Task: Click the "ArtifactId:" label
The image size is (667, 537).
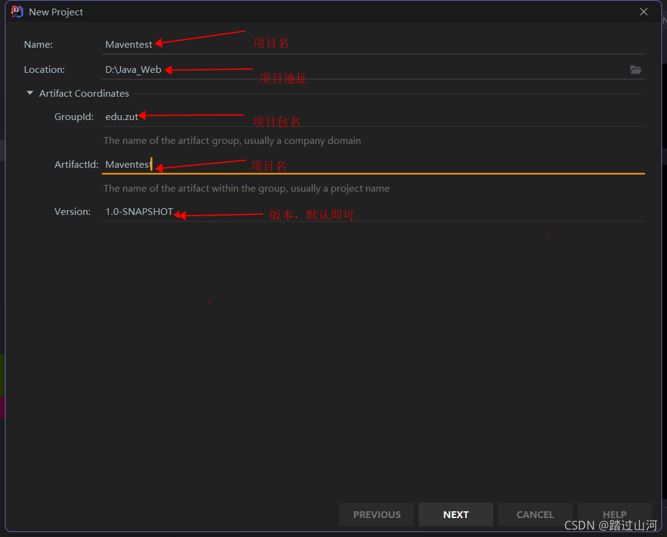Action: (76, 164)
